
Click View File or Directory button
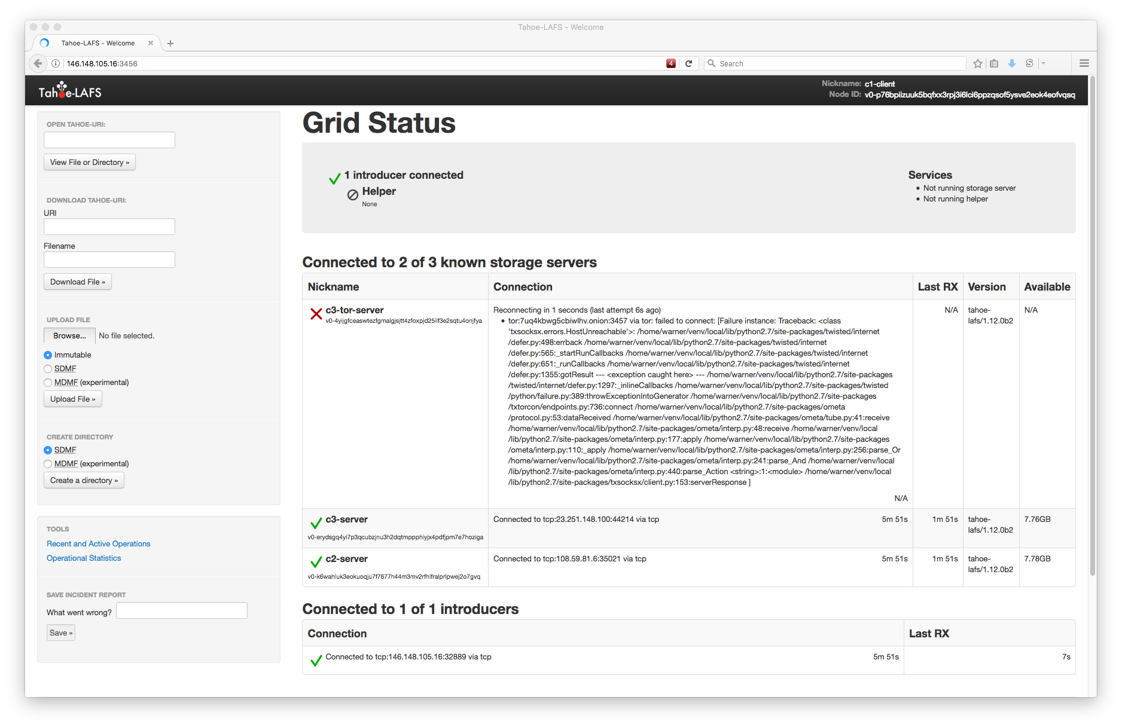[x=90, y=162]
